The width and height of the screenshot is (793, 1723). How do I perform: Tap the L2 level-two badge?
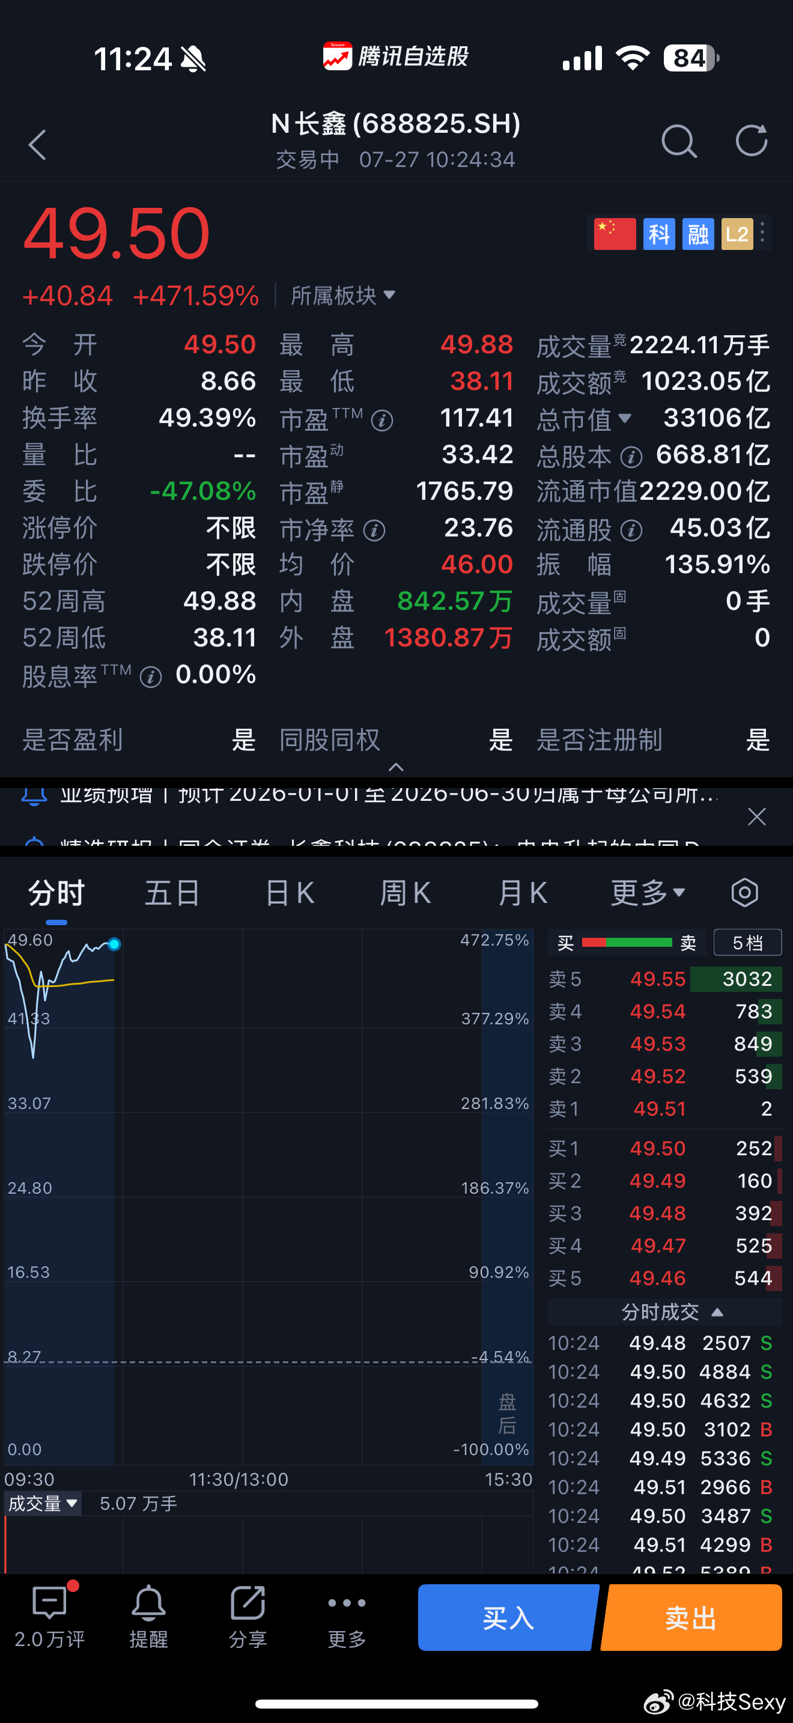click(737, 234)
